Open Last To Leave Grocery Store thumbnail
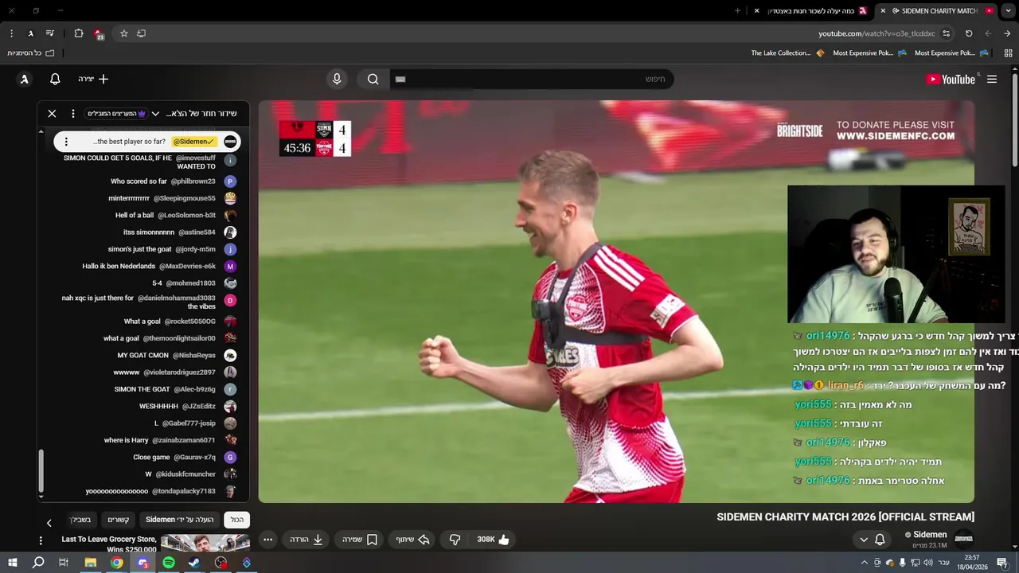 pos(205,543)
